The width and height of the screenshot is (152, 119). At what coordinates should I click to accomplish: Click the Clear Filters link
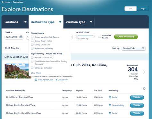[36, 73]
